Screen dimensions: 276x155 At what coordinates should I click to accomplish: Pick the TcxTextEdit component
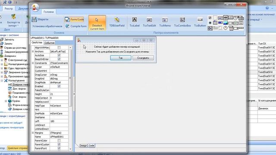[149, 22]
